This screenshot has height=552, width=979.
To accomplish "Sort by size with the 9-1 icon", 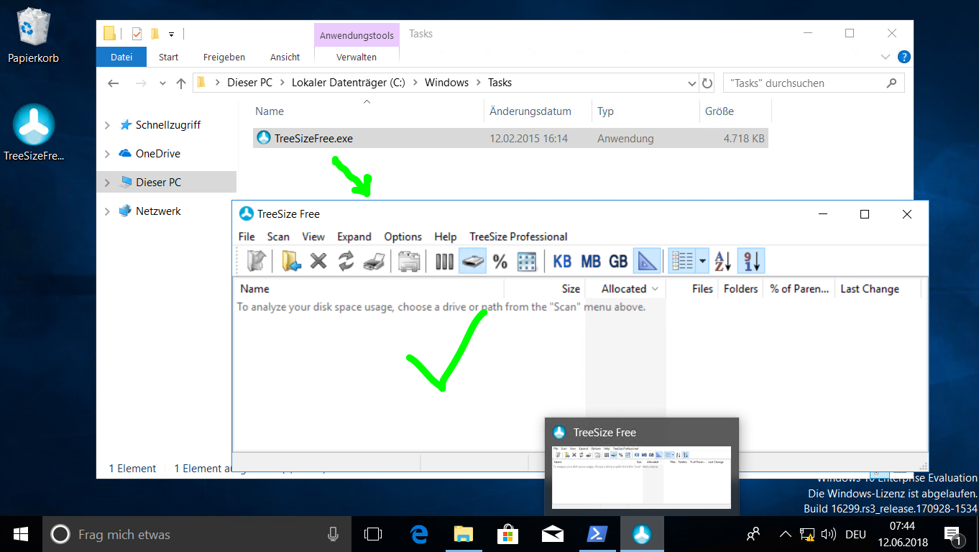I will [751, 261].
